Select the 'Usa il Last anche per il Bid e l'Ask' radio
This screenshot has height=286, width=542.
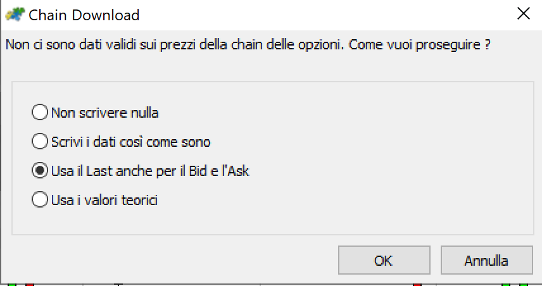[40, 170]
